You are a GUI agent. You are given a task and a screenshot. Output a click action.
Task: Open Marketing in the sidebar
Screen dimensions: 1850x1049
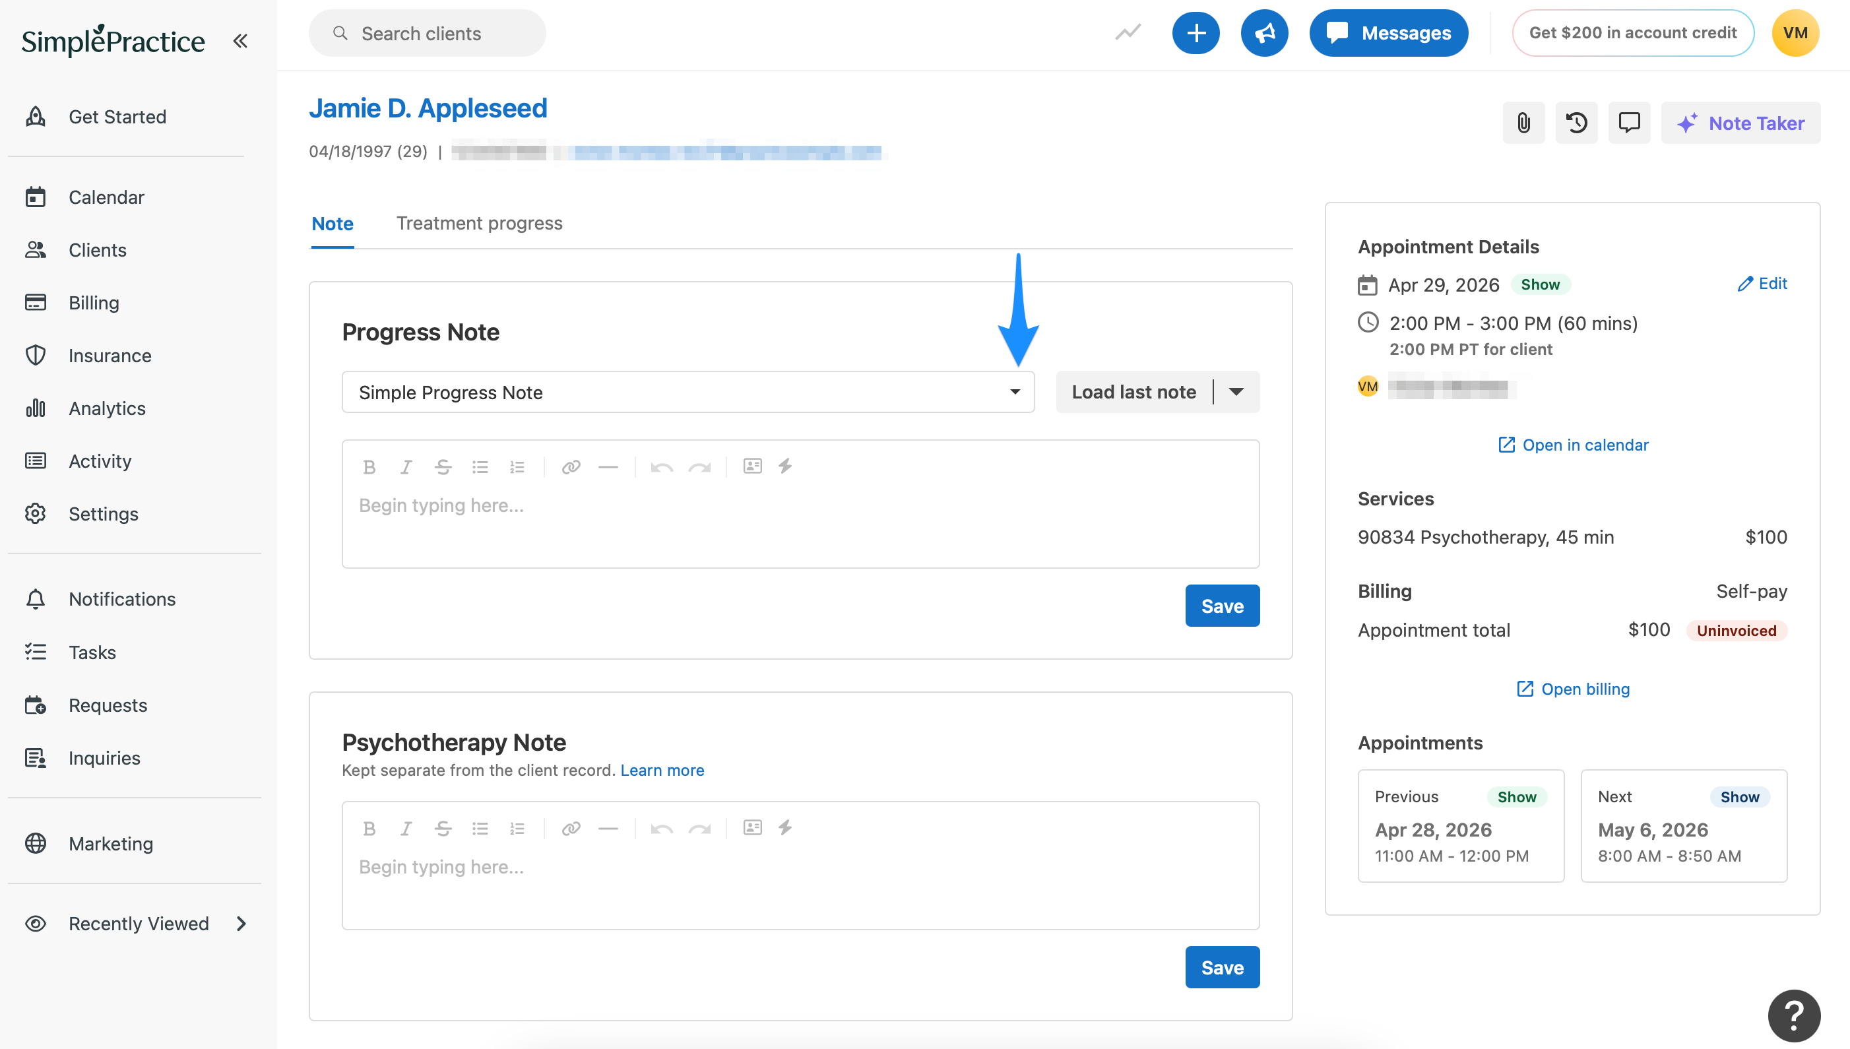(111, 844)
